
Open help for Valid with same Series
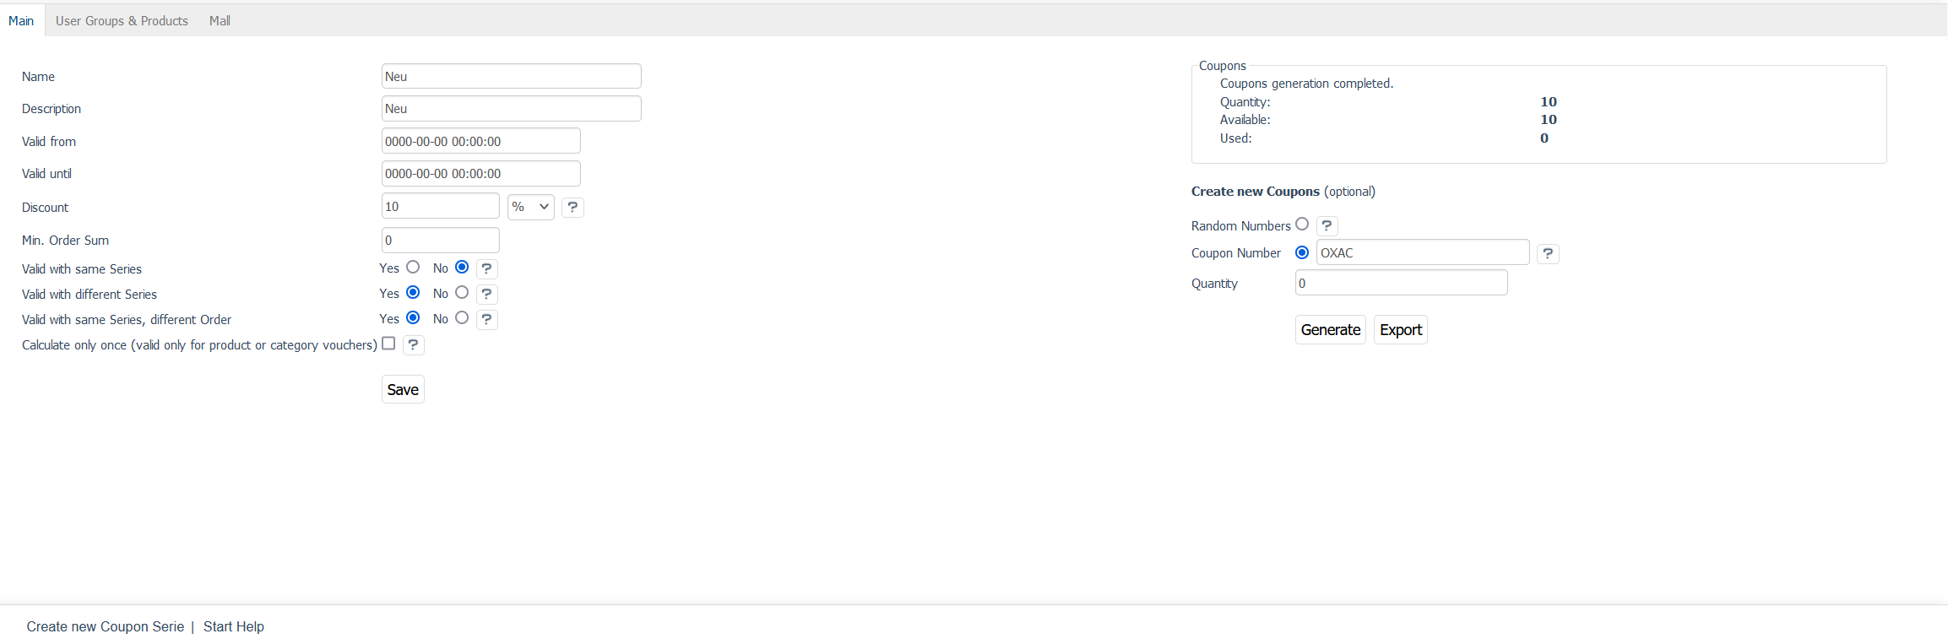486,268
